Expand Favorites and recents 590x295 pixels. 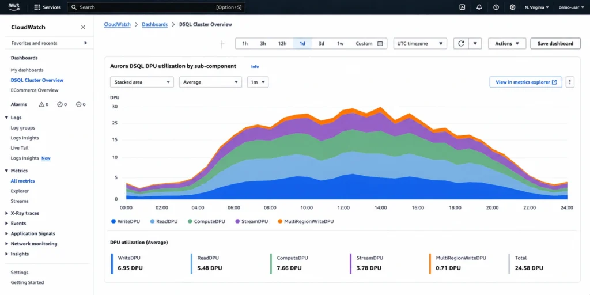[x=49, y=43]
